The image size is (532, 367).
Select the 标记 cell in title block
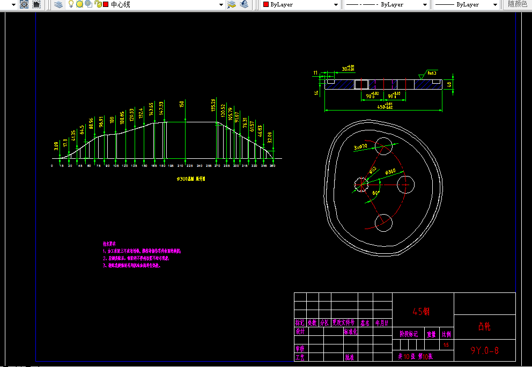[x=300, y=323]
